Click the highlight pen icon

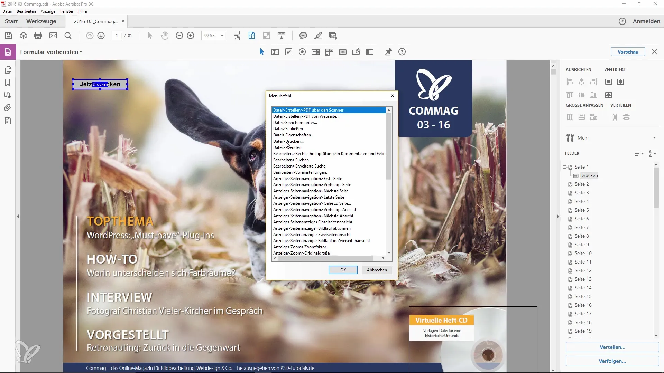318,36
